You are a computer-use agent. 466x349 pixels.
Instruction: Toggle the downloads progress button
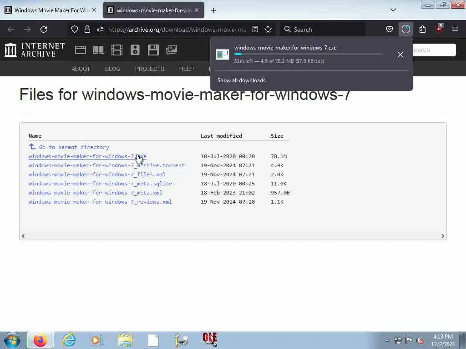coord(405,30)
